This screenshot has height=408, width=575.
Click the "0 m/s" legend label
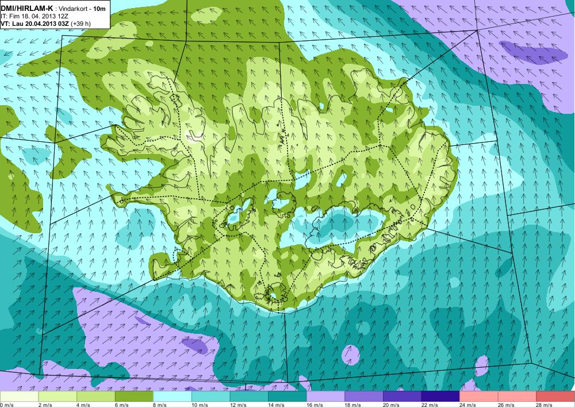(x=7, y=405)
